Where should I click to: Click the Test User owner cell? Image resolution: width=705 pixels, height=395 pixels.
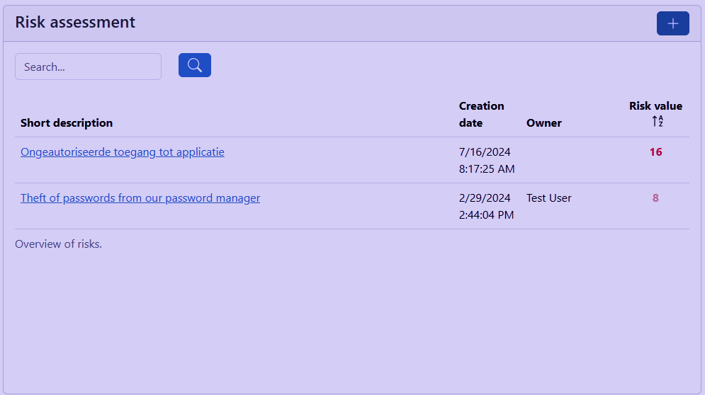[548, 198]
